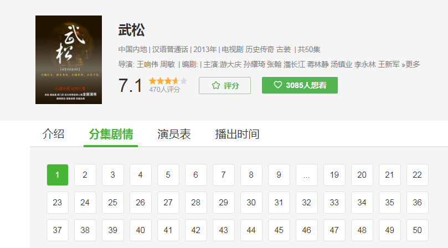
Task: Open episode 28 synopsis
Action: click(196, 203)
